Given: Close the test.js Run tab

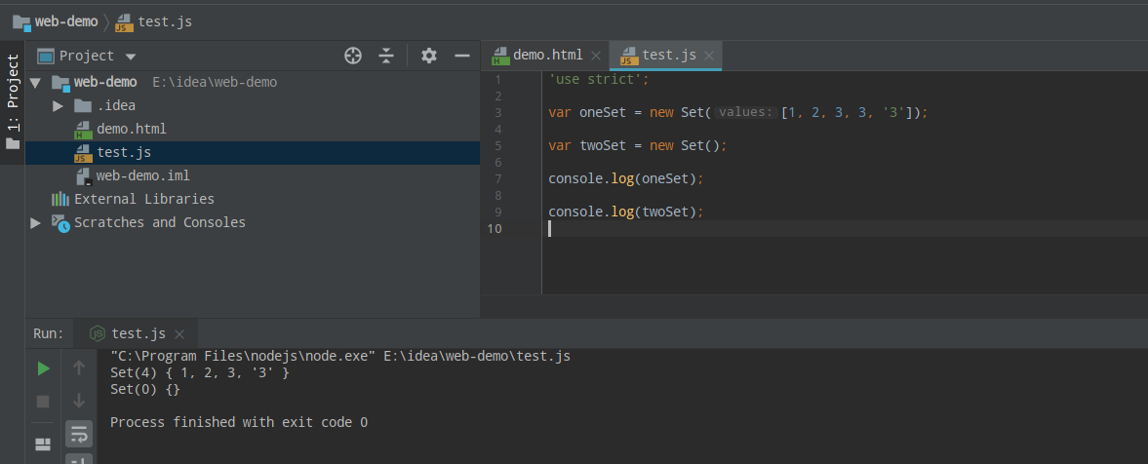Looking at the screenshot, I should [x=179, y=334].
